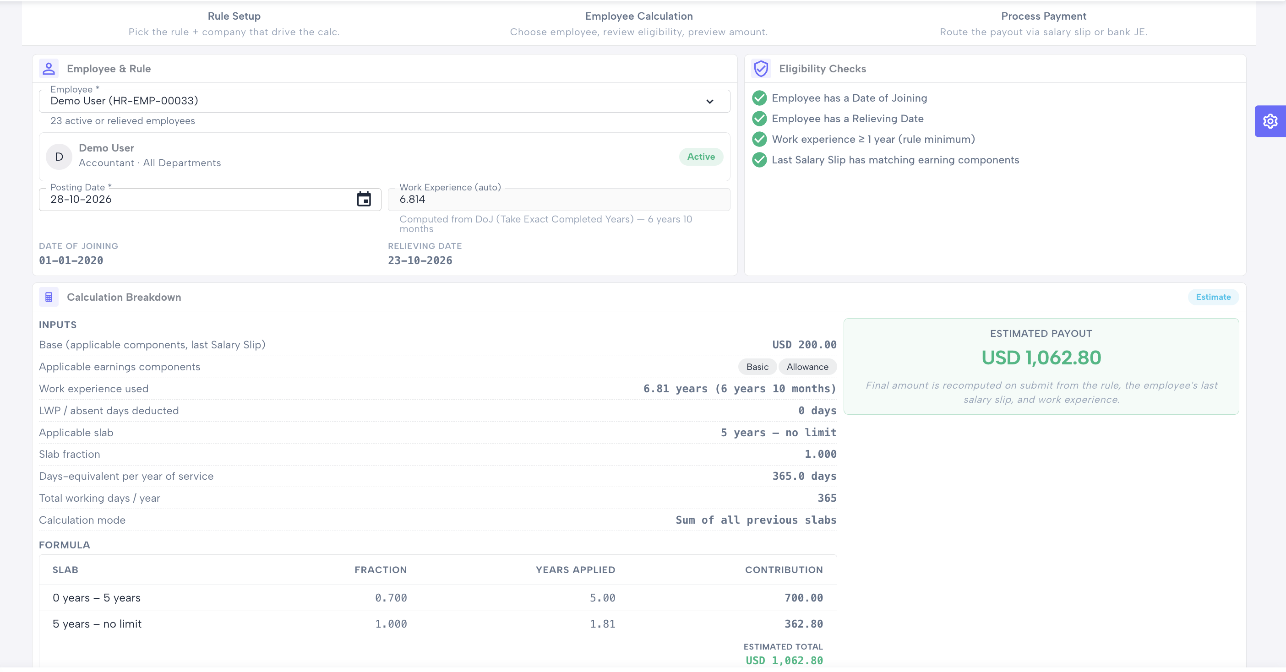Click the Estimate badge

point(1213,297)
